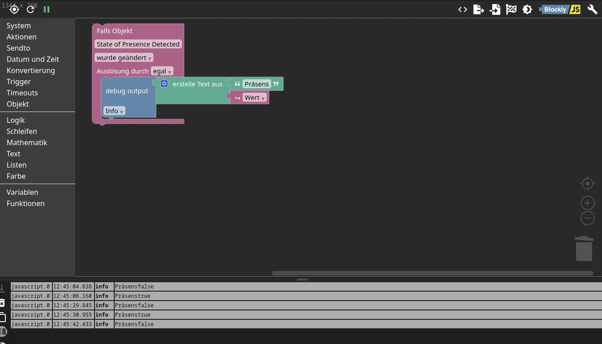
Task: Restart the script with the reload icon
Action: tap(30, 9)
